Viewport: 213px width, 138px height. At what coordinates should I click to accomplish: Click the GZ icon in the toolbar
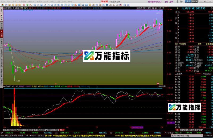(97, 5)
